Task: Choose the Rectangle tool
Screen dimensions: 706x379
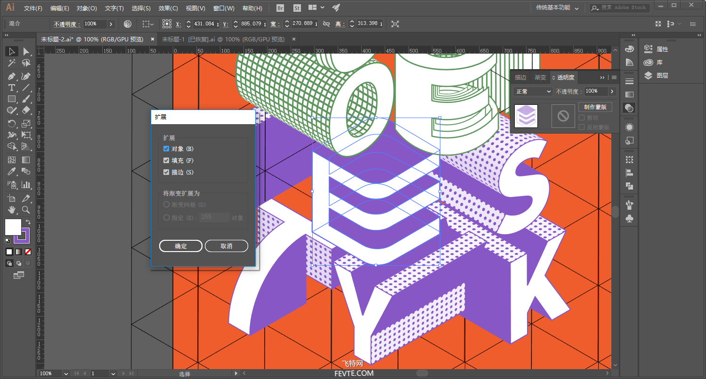Action: (x=12, y=99)
